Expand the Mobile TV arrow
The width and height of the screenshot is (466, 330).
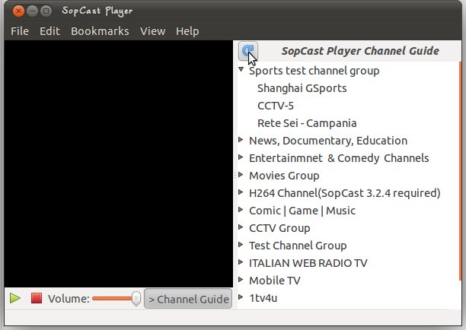(x=241, y=280)
